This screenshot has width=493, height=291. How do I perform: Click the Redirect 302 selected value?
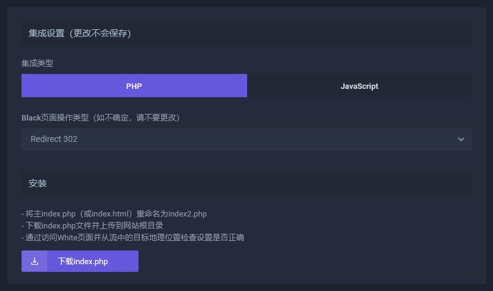[x=54, y=140]
